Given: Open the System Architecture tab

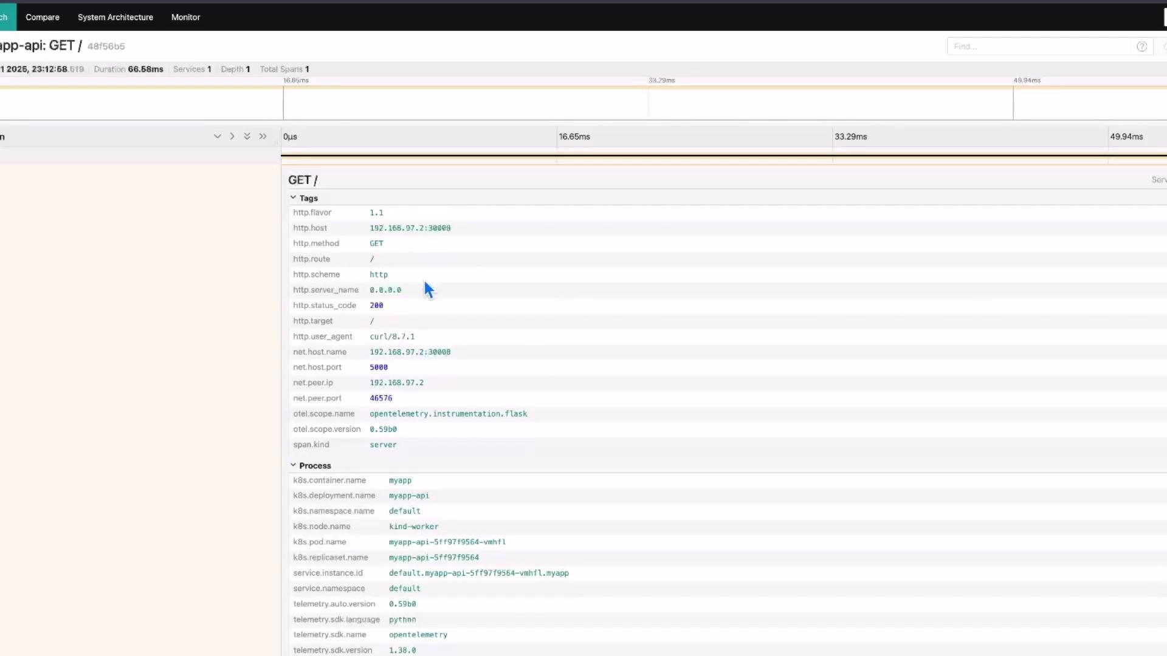Looking at the screenshot, I should [115, 17].
